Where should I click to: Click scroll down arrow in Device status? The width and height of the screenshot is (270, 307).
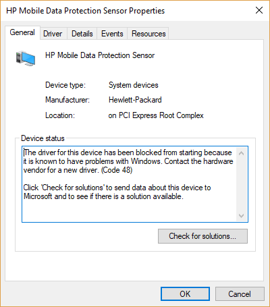242,216
